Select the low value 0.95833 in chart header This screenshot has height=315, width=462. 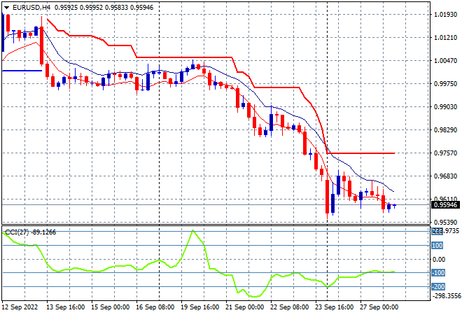coord(116,8)
